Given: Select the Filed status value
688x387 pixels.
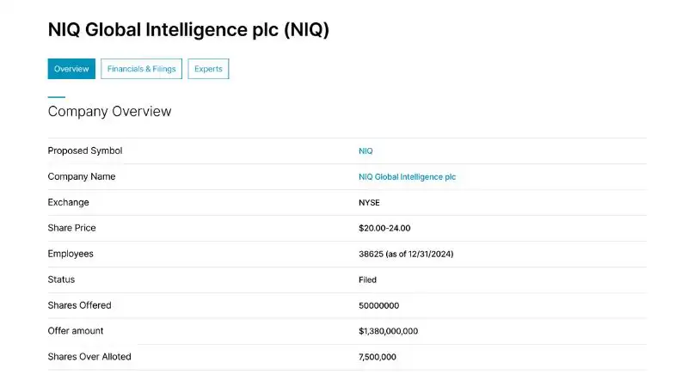Looking at the screenshot, I should click(367, 280).
